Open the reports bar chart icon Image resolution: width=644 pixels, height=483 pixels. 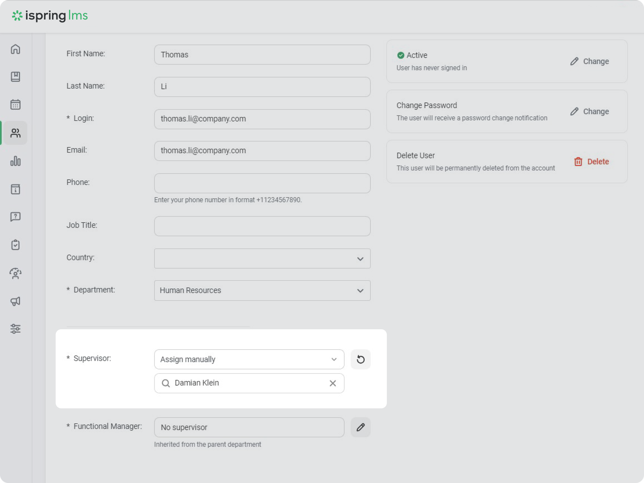pos(15,161)
